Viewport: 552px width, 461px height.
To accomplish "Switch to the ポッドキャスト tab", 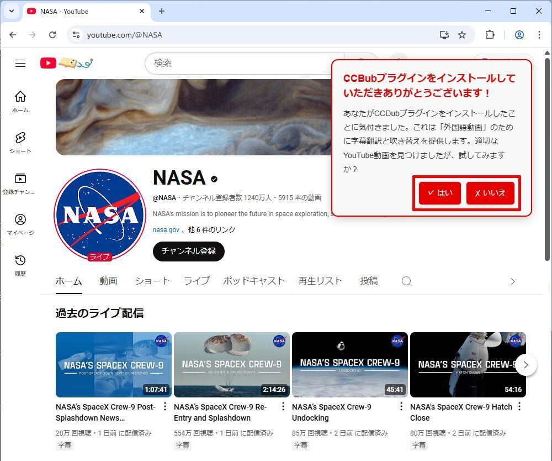I will pyautogui.click(x=254, y=281).
